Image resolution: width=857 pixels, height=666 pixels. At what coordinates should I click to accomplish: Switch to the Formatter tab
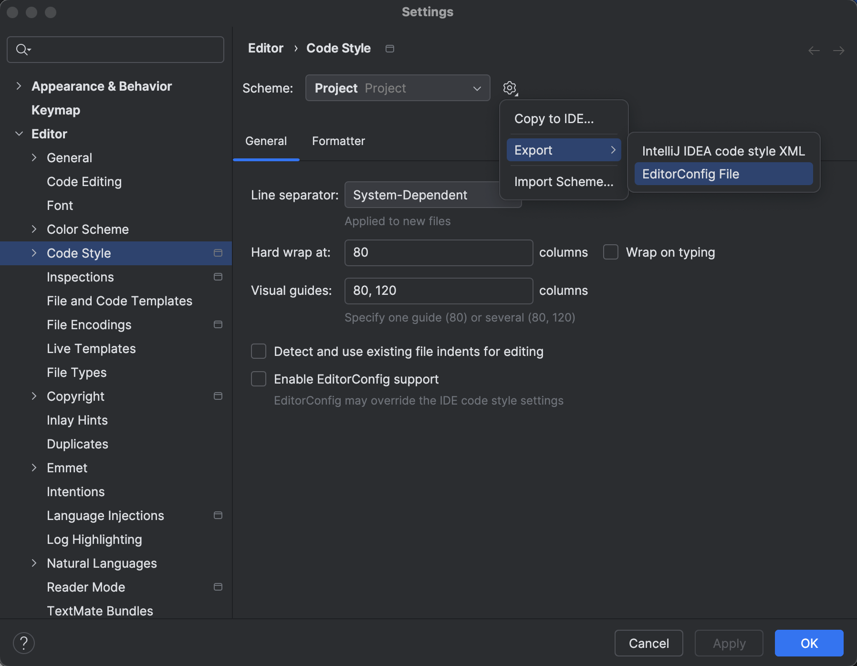338,141
